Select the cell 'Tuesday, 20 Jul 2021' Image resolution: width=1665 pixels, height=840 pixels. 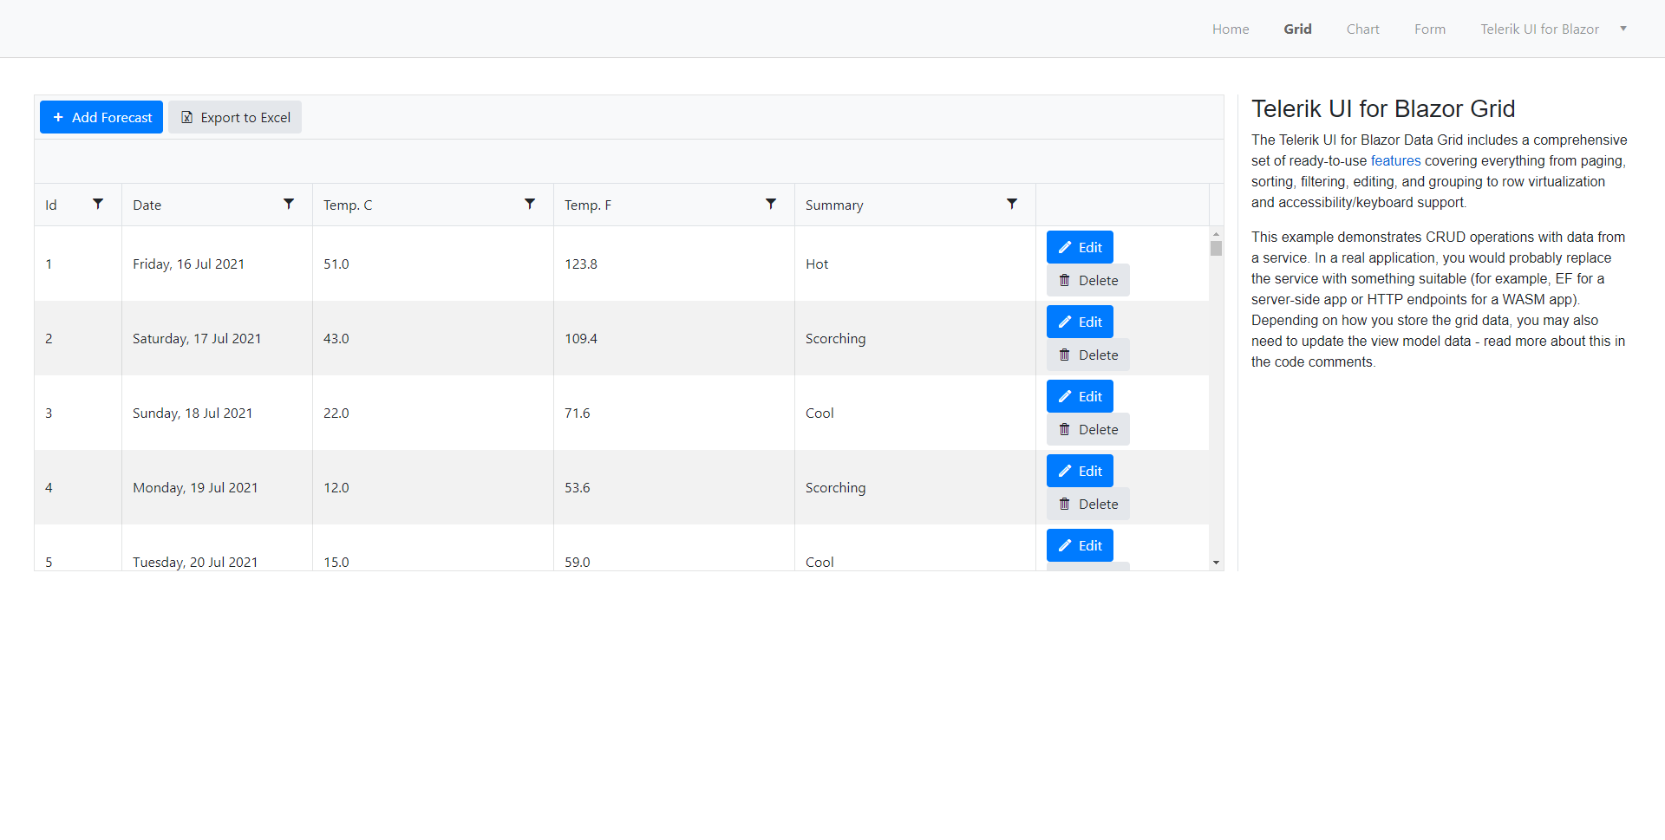pyautogui.click(x=217, y=548)
